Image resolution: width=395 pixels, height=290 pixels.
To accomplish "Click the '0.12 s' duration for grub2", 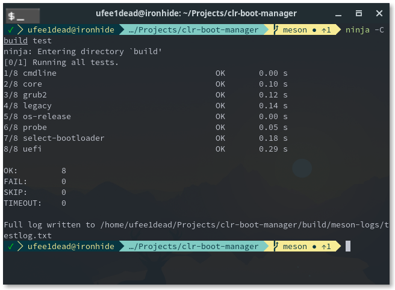I will (x=273, y=95).
